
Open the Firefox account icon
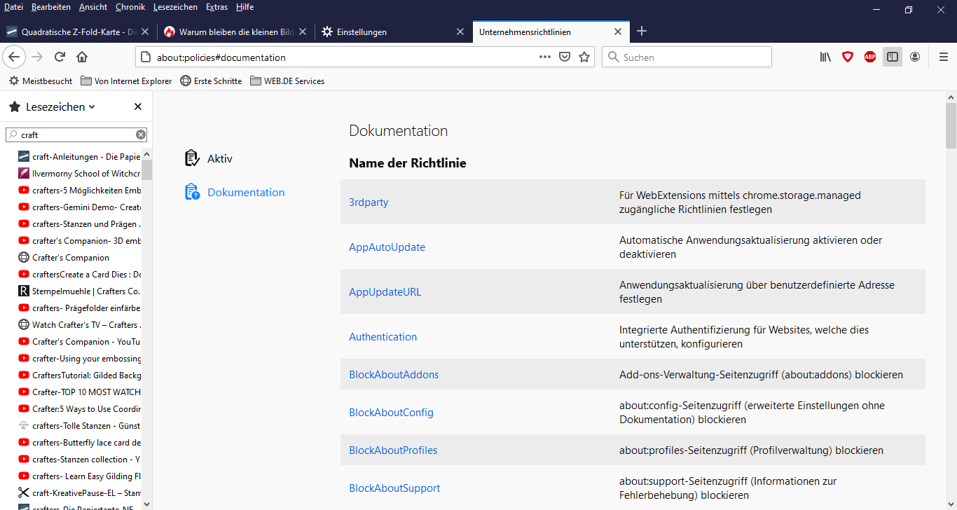point(915,57)
